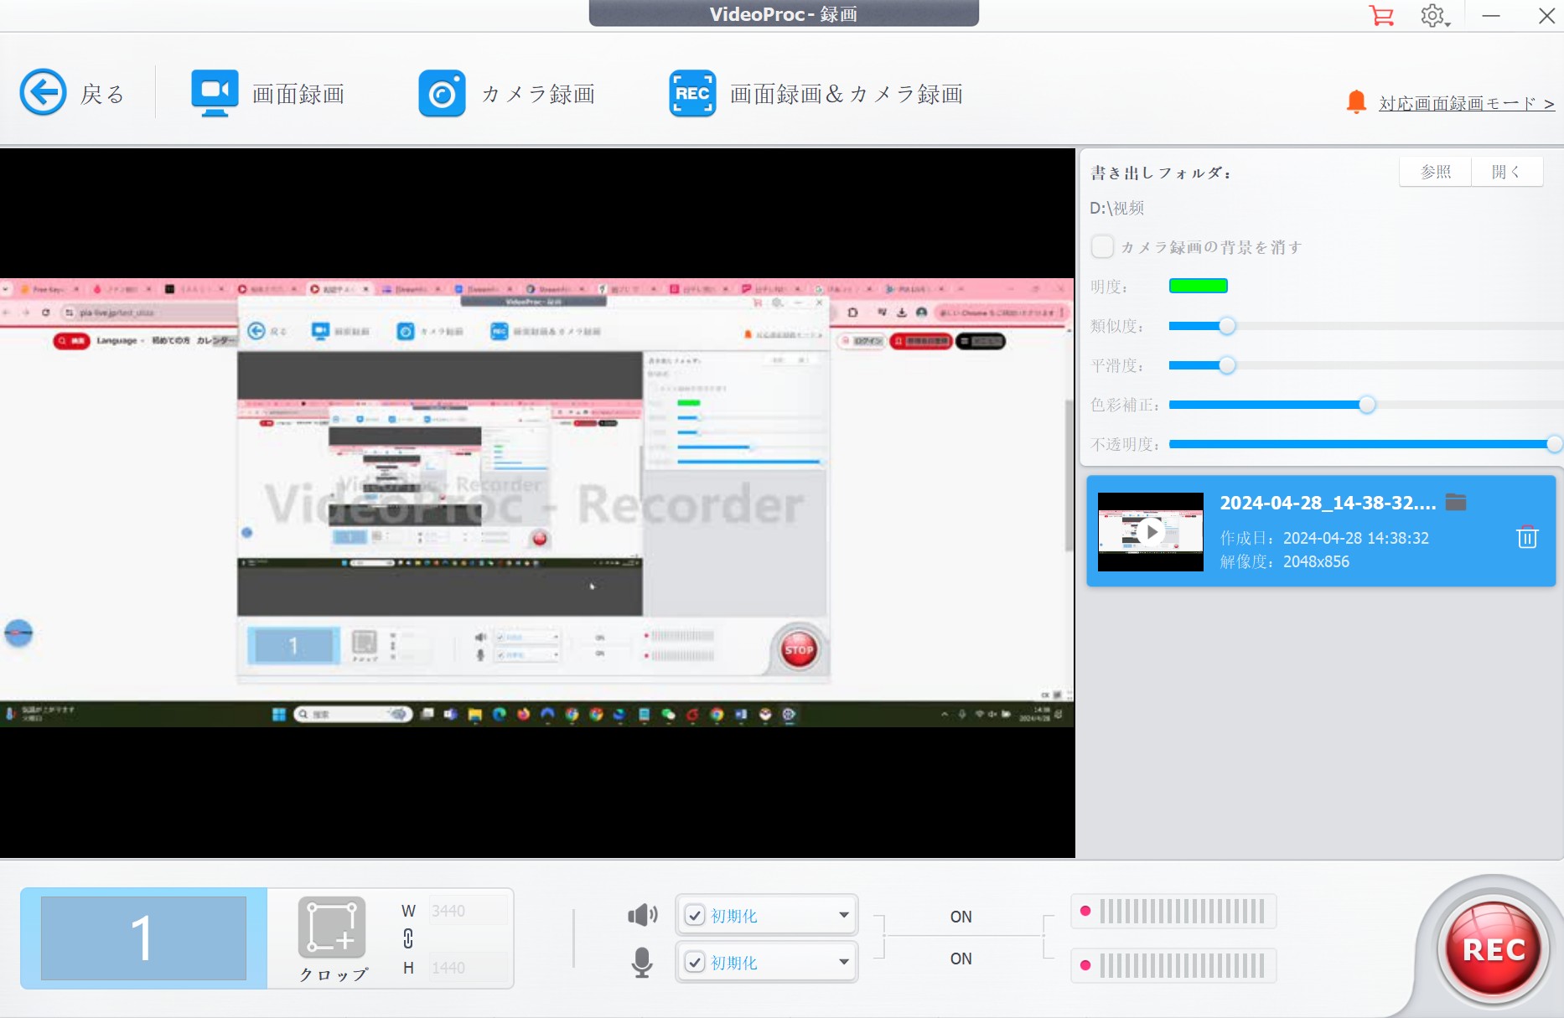Image resolution: width=1564 pixels, height=1018 pixels.
Task: Delete the 2024-04-28 recording with trash icon
Action: coord(1527,537)
